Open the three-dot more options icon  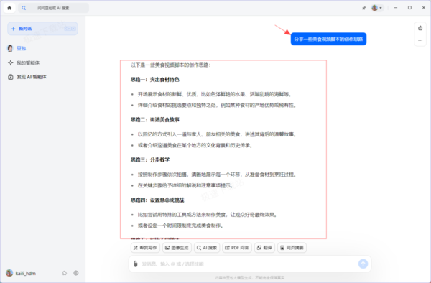click(x=420, y=40)
